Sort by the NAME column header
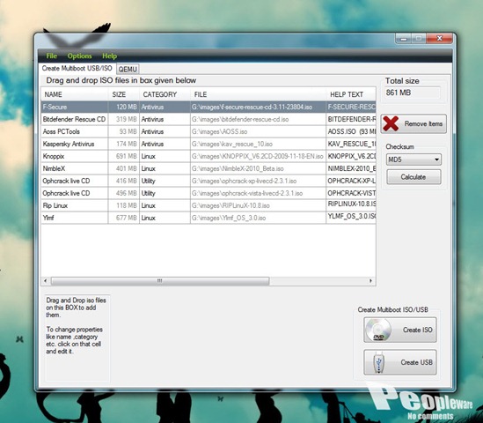 pyautogui.click(x=74, y=94)
